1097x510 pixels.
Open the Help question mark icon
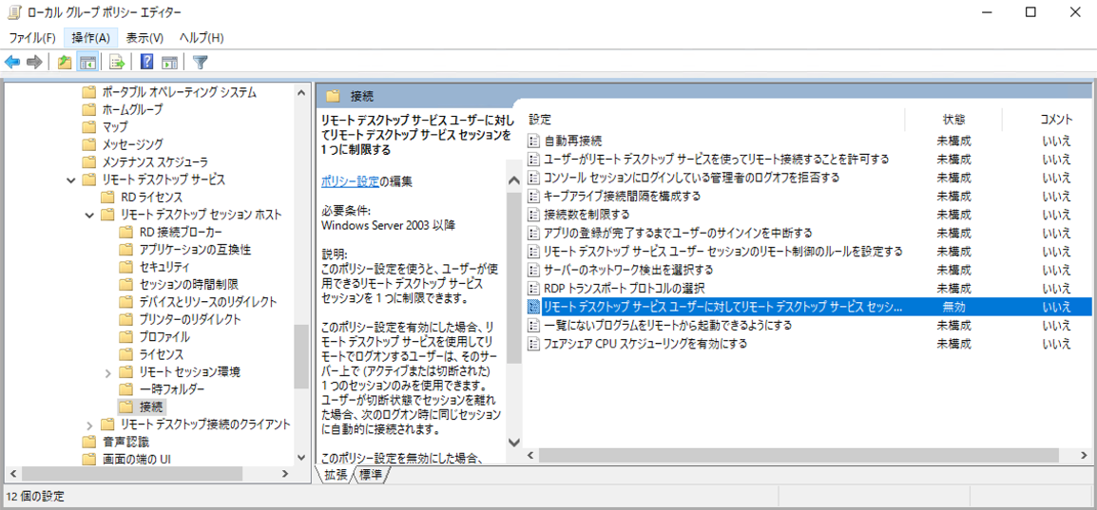[147, 63]
